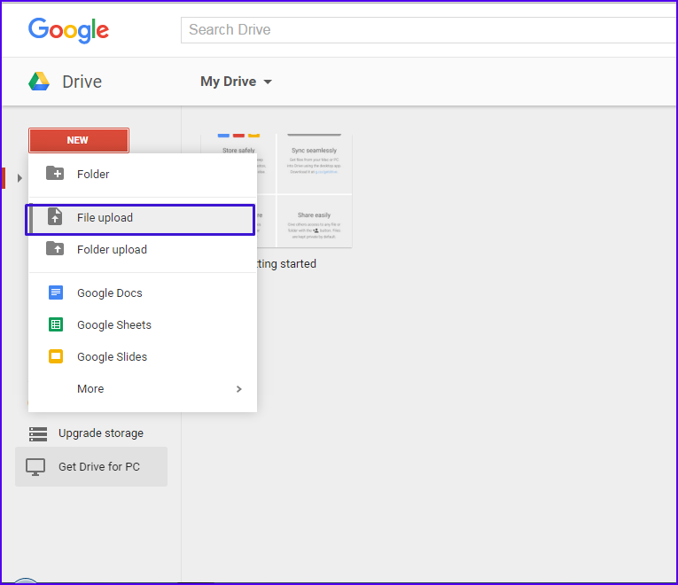This screenshot has height=585, width=678.
Task: Choose Folder upload menu item
Action: (x=143, y=249)
